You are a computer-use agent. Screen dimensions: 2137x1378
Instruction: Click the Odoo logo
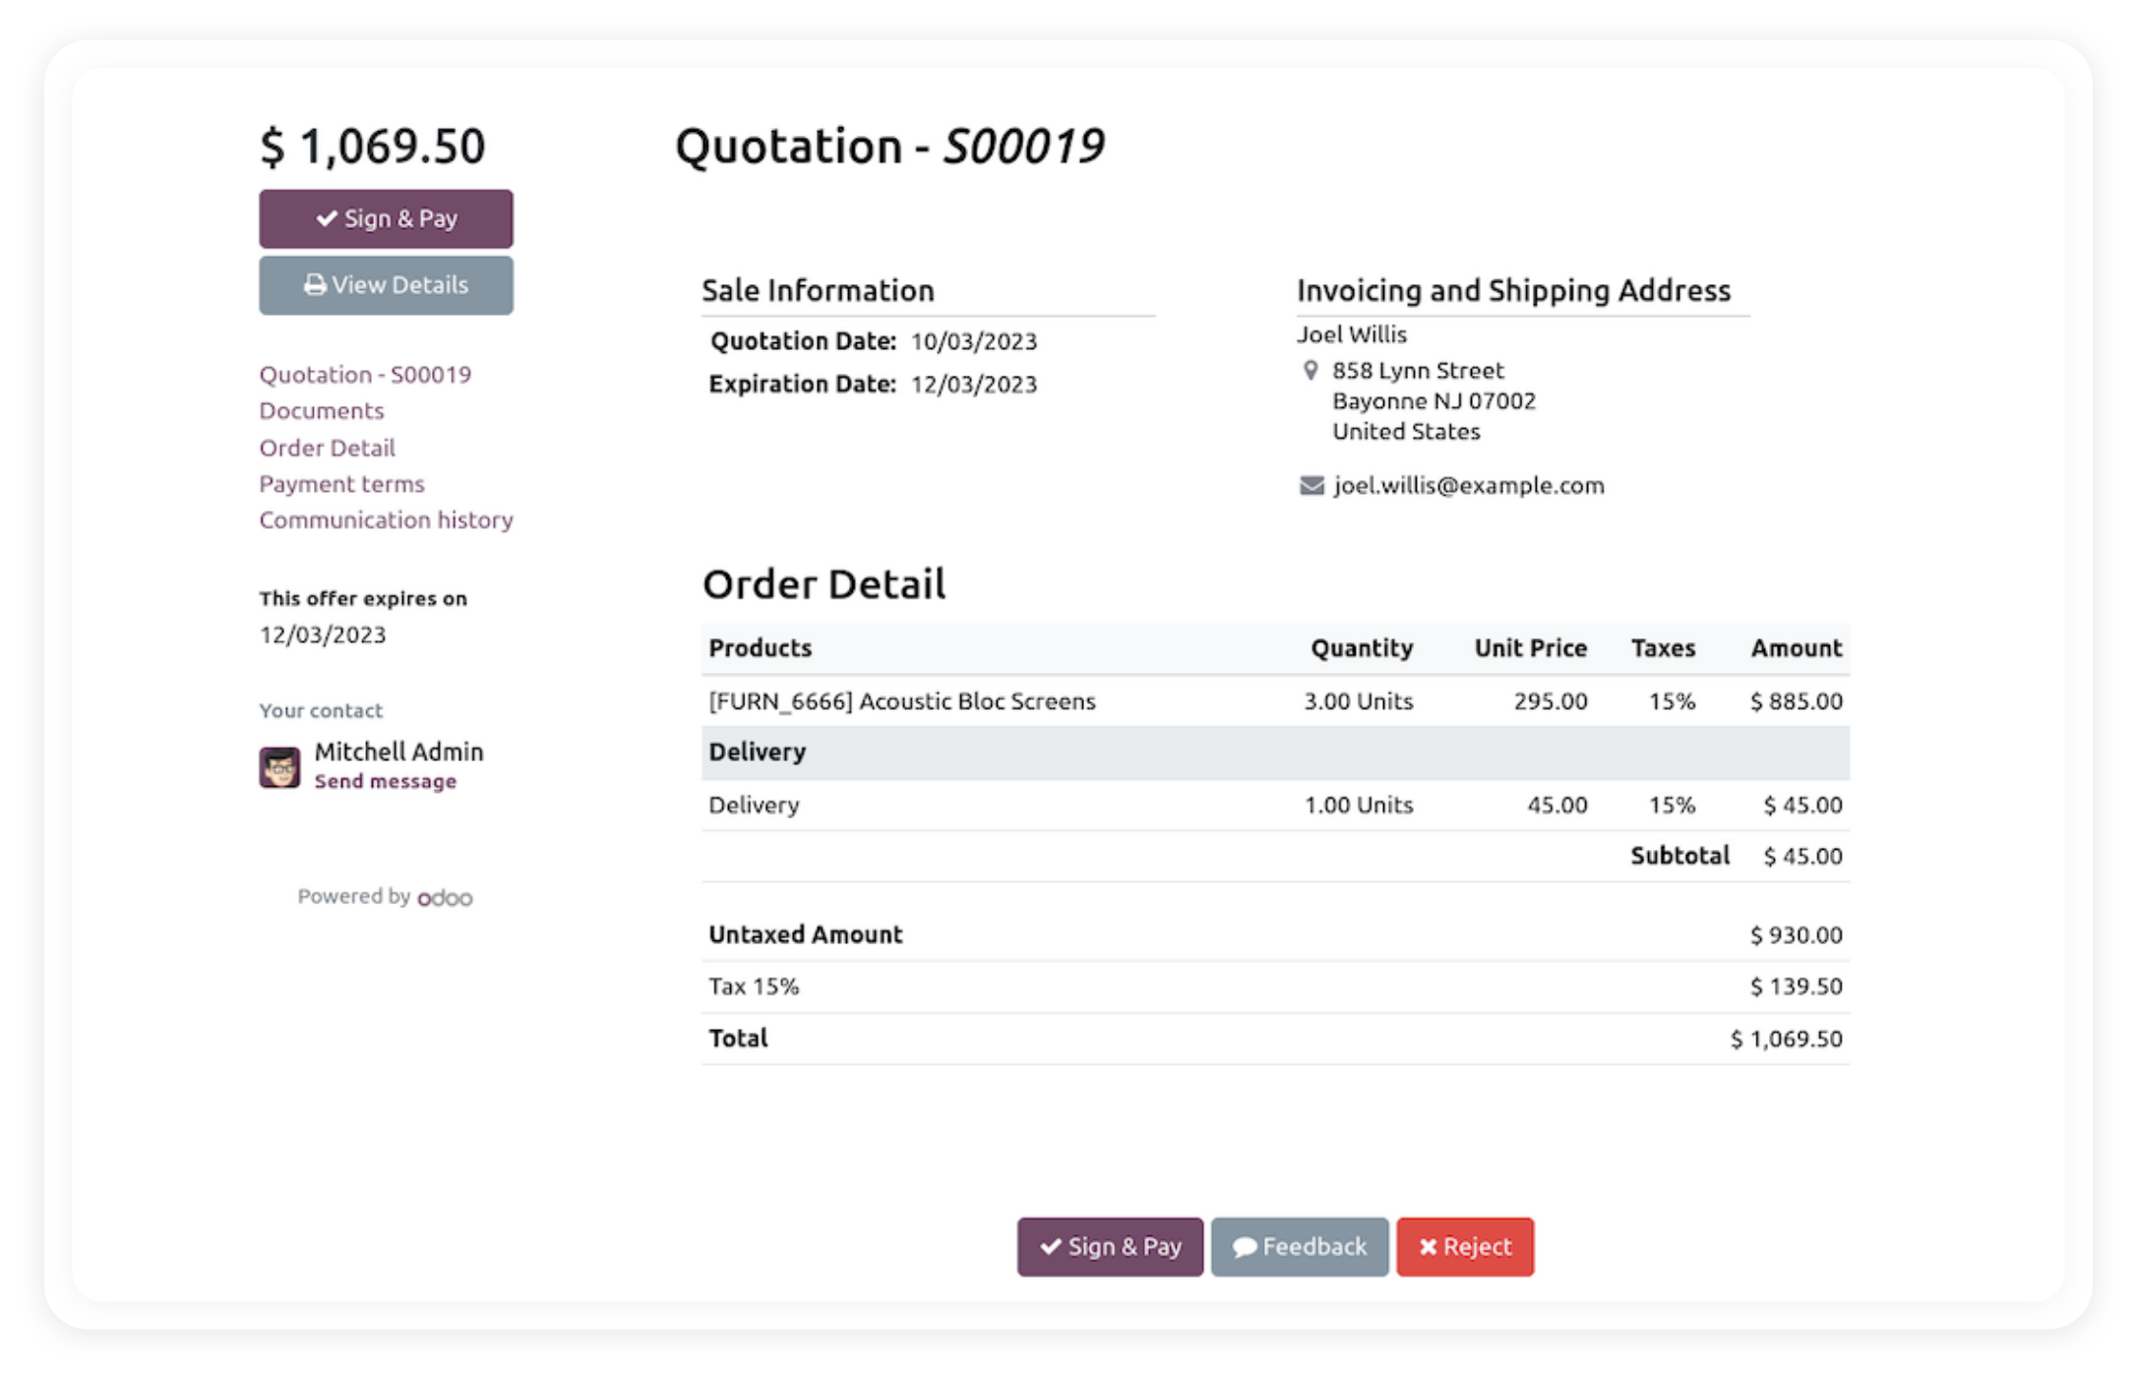click(x=445, y=898)
